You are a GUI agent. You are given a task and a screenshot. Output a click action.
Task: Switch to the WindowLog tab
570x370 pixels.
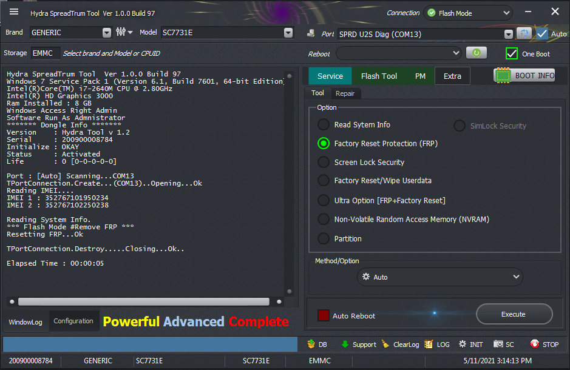(x=25, y=321)
